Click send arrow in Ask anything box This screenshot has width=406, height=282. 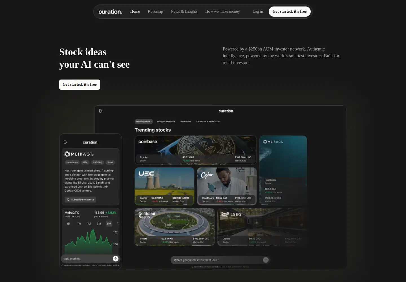click(x=116, y=259)
